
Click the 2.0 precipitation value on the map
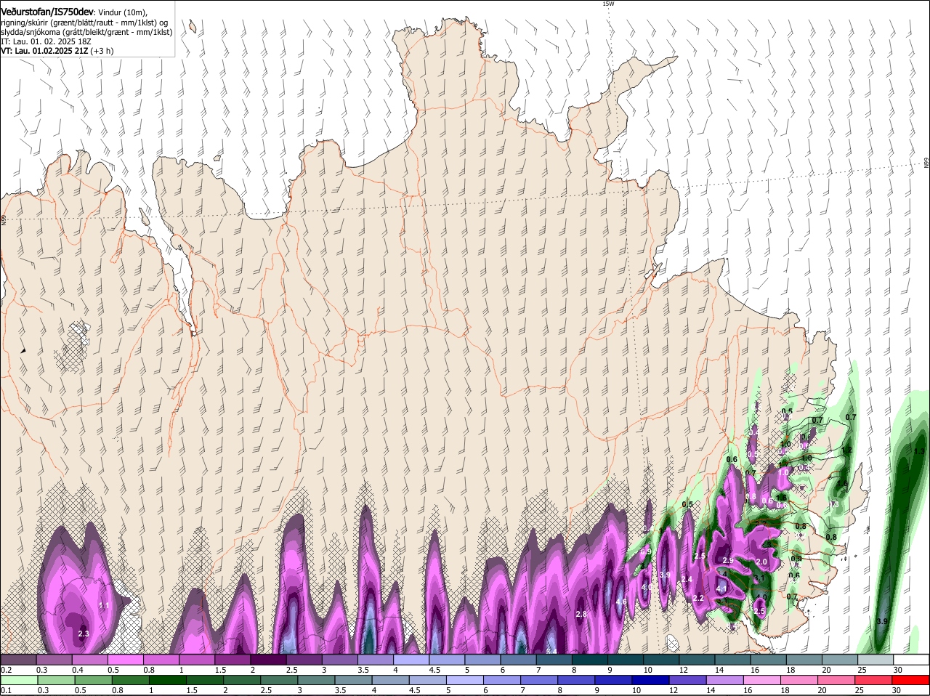coord(761,562)
